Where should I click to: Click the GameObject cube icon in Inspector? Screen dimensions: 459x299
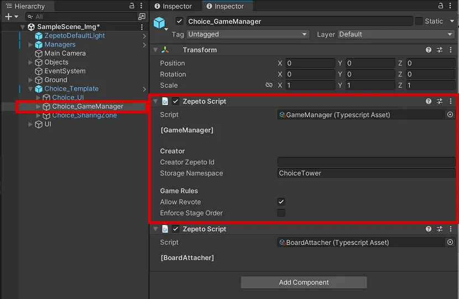pyautogui.click(x=159, y=23)
